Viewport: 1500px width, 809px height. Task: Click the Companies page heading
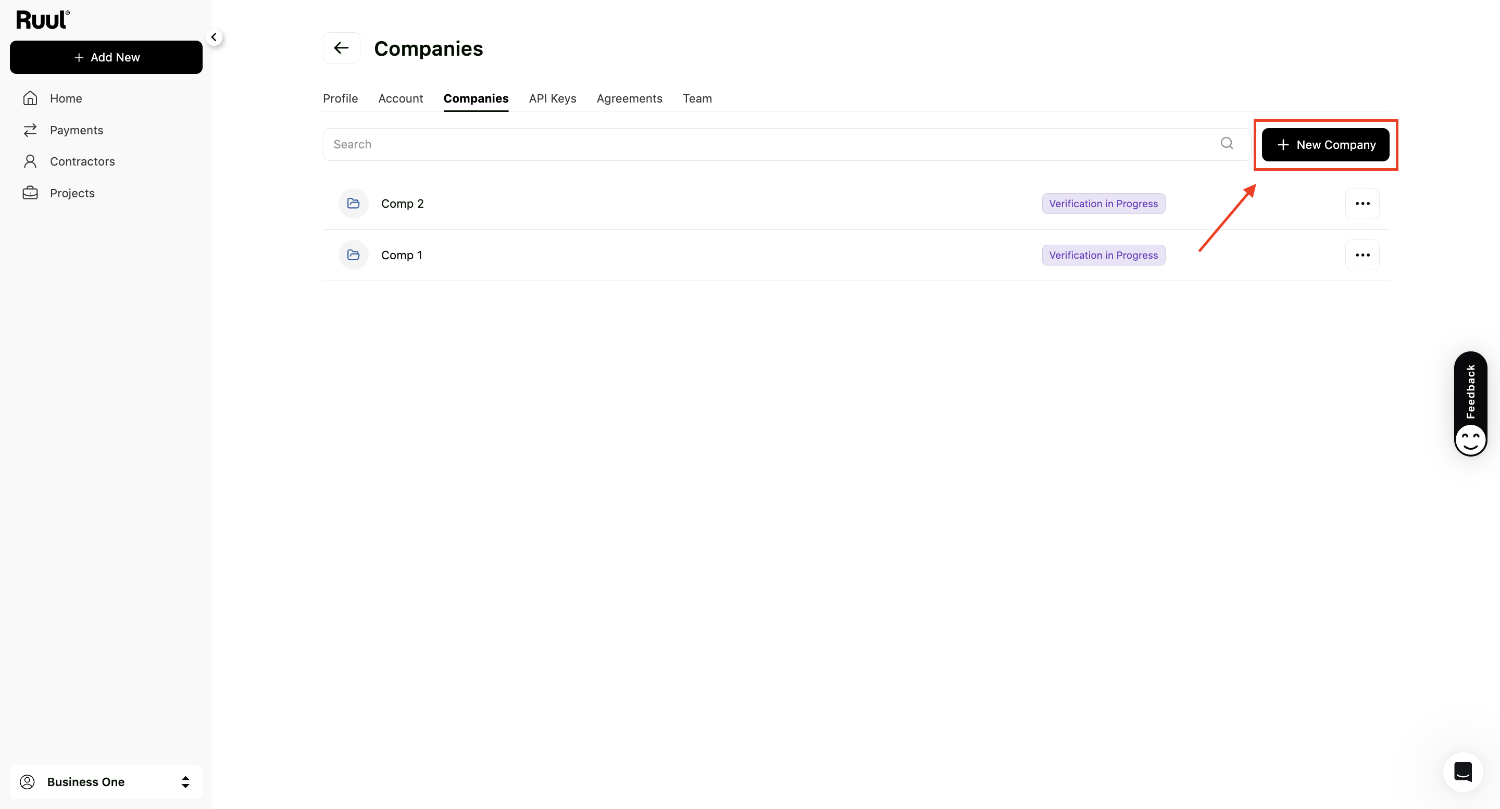[x=428, y=48]
